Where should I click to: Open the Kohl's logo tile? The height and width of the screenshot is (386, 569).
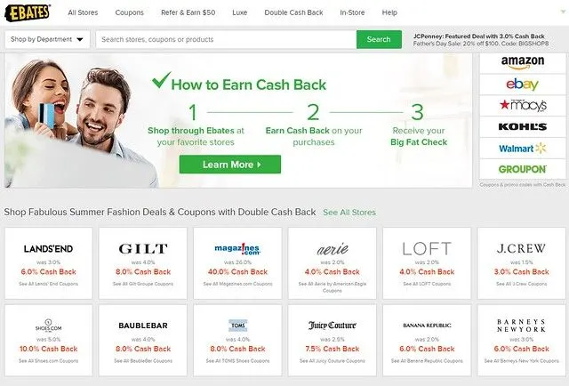pyautogui.click(x=523, y=126)
